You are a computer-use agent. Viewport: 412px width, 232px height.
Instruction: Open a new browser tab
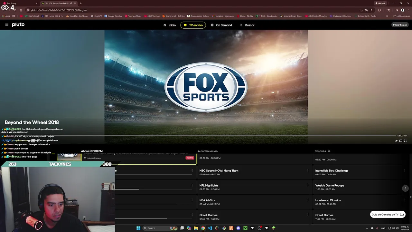click(x=80, y=3)
